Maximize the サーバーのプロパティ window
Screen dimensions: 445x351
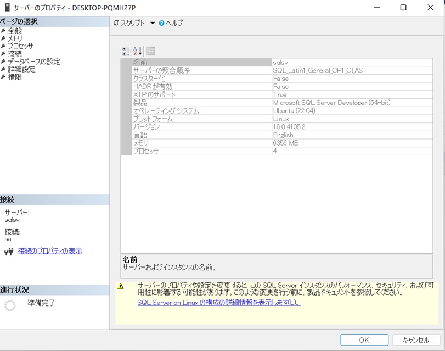tap(403, 8)
